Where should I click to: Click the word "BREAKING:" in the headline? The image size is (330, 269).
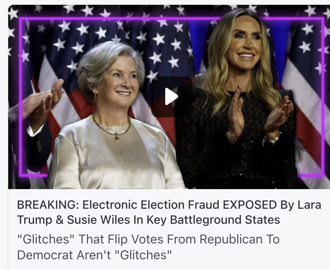pos(48,205)
